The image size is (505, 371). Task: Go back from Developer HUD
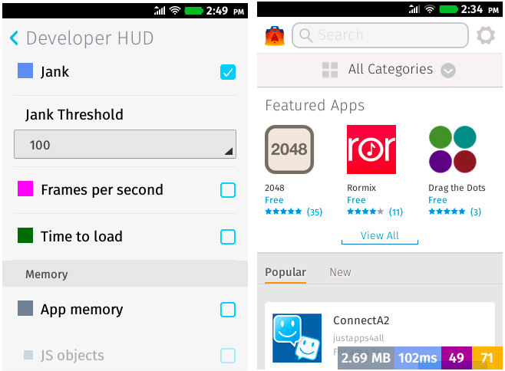coord(14,38)
